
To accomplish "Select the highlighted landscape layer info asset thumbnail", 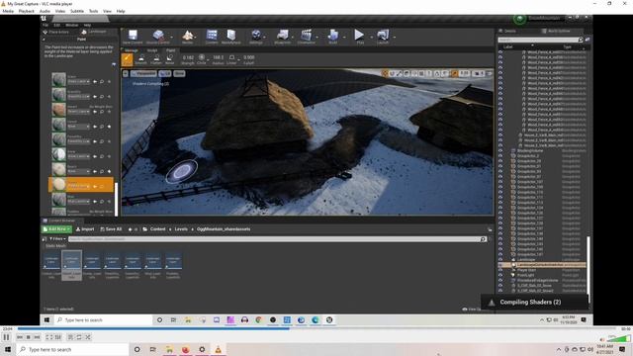I will coord(72,265).
